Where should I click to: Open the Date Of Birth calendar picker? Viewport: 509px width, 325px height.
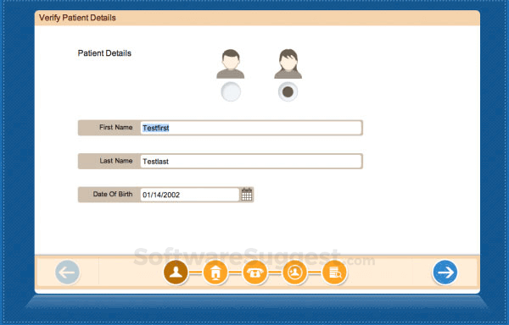(x=246, y=195)
